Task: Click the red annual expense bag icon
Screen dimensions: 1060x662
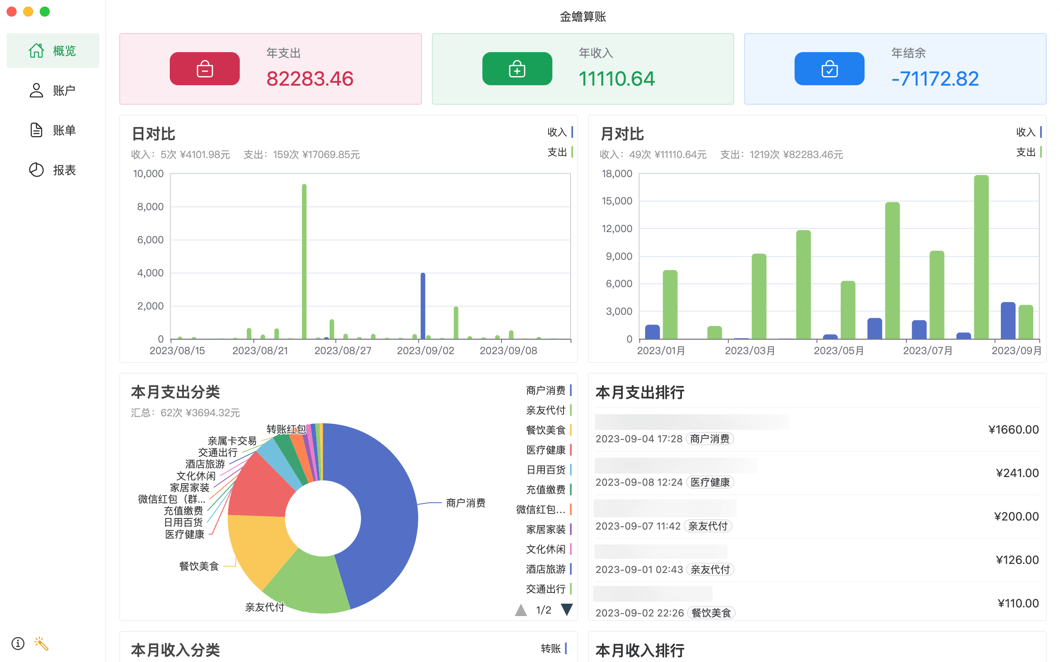Action: pos(205,69)
